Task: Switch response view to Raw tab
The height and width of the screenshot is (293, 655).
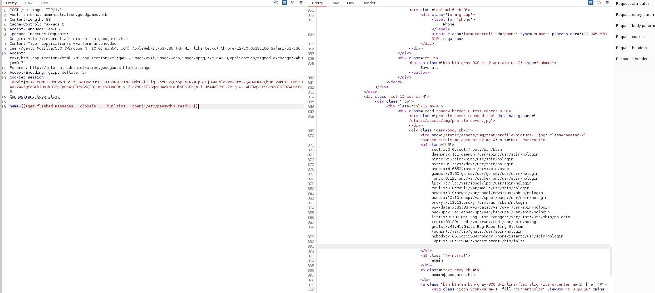Action: pyautogui.click(x=335, y=3)
